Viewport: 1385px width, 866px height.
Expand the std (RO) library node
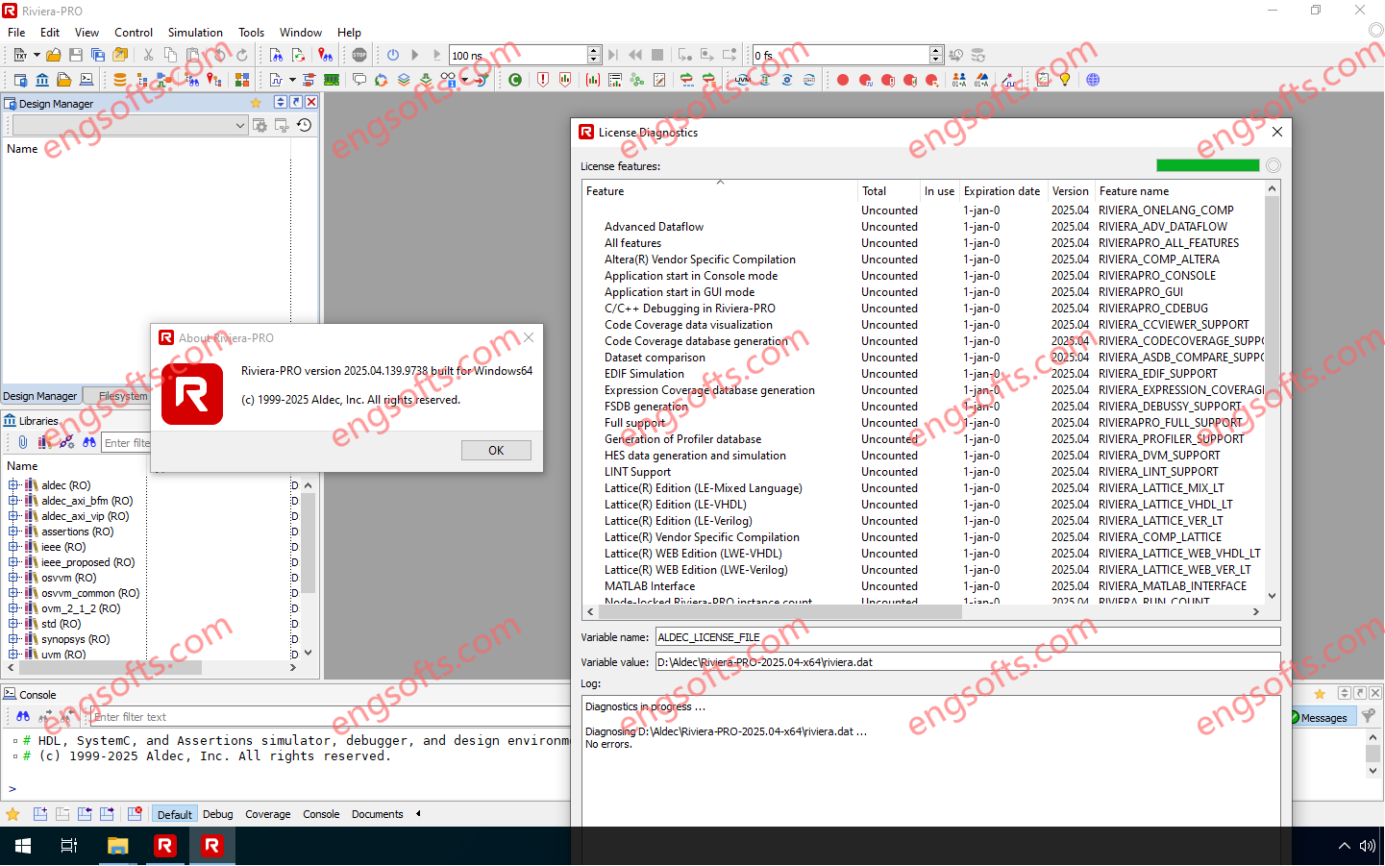click(x=13, y=624)
